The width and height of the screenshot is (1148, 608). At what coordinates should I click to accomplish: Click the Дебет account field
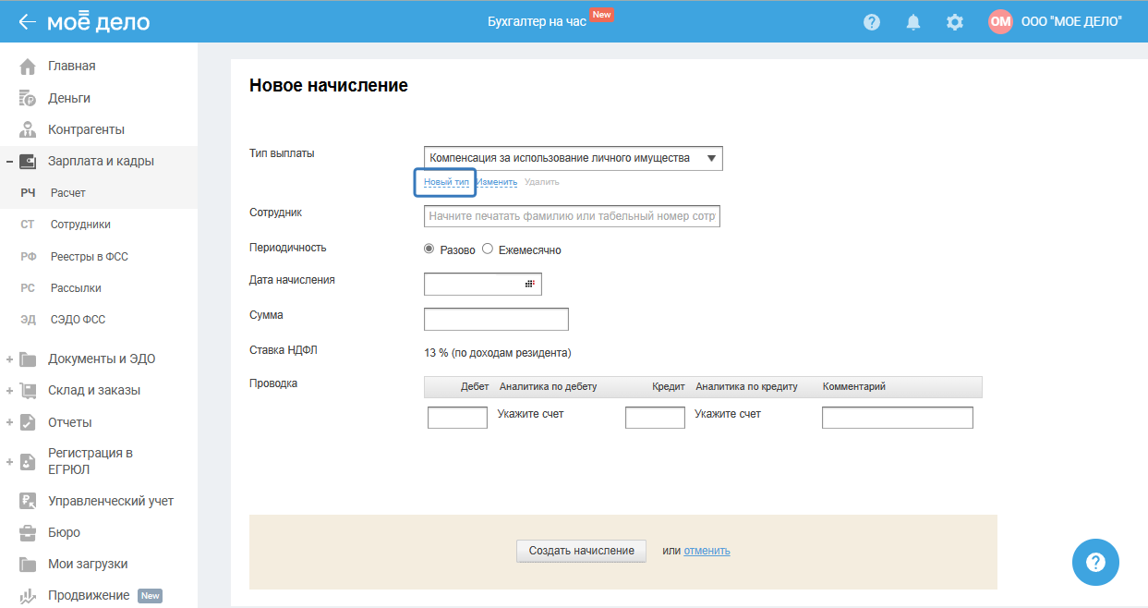pos(457,418)
